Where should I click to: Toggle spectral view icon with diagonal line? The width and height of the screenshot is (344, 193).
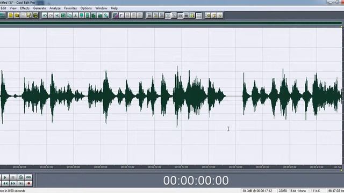[116, 16]
